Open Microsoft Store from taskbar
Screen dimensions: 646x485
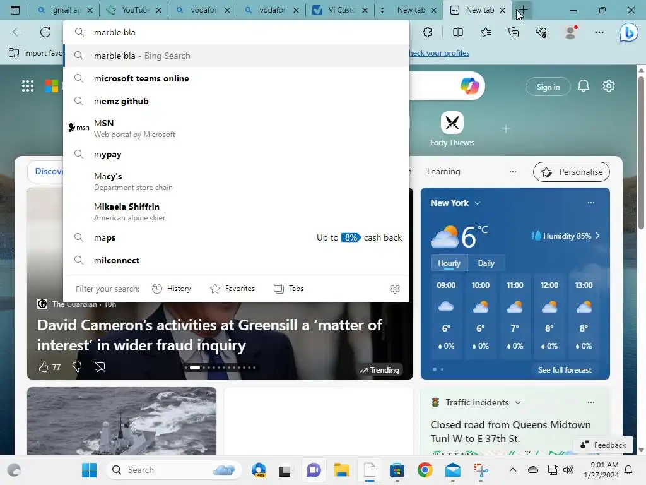tap(397, 470)
